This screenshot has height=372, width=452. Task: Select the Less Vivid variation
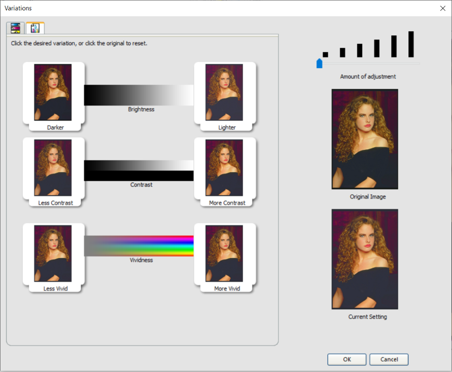pyautogui.click(x=53, y=254)
